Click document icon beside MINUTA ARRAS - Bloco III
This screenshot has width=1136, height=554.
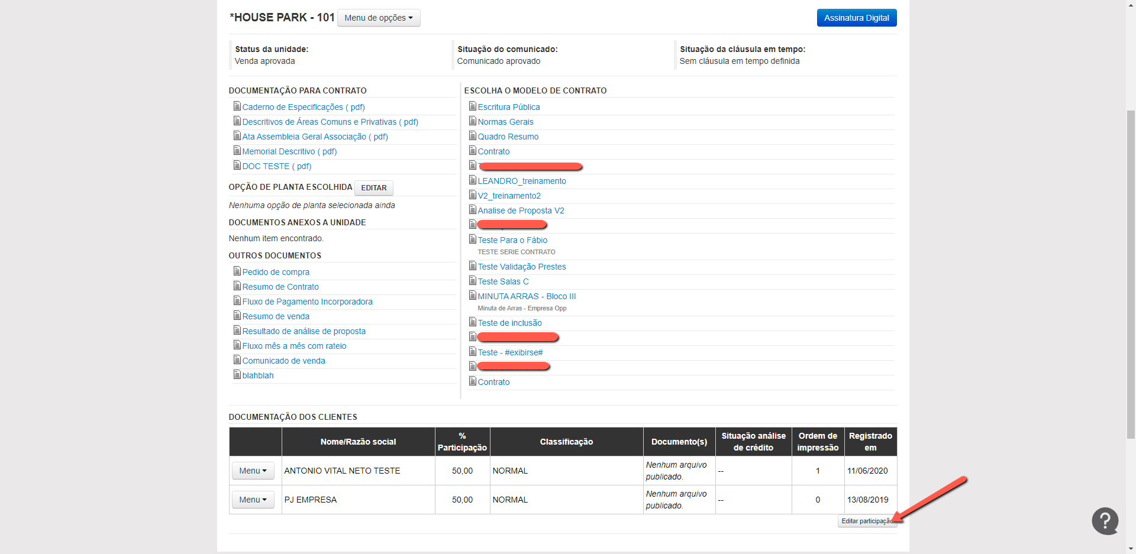(472, 296)
